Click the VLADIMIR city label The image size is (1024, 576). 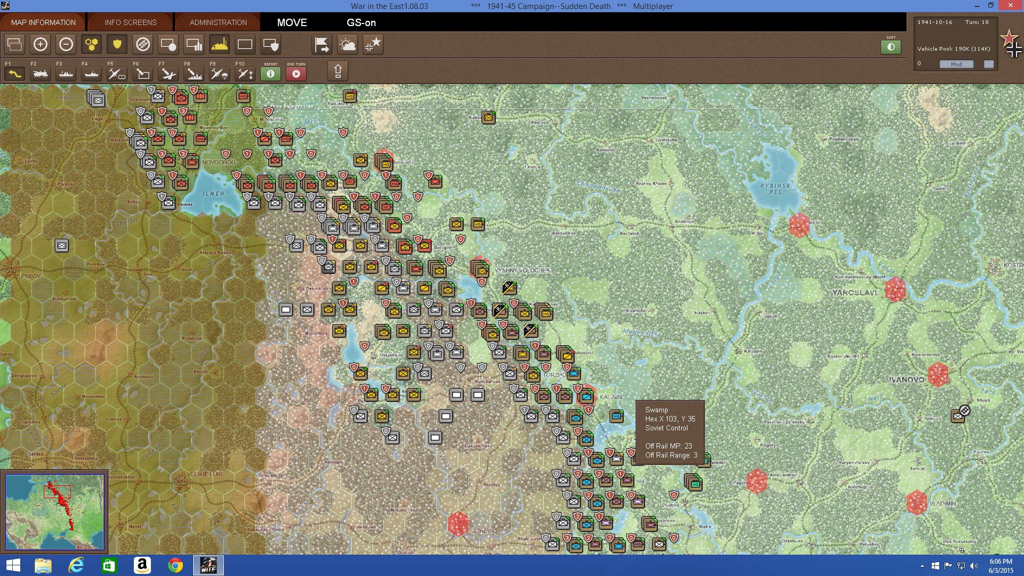coord(942,503)
